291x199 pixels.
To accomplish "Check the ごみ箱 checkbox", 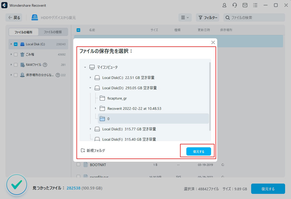I will coord(16,55).
